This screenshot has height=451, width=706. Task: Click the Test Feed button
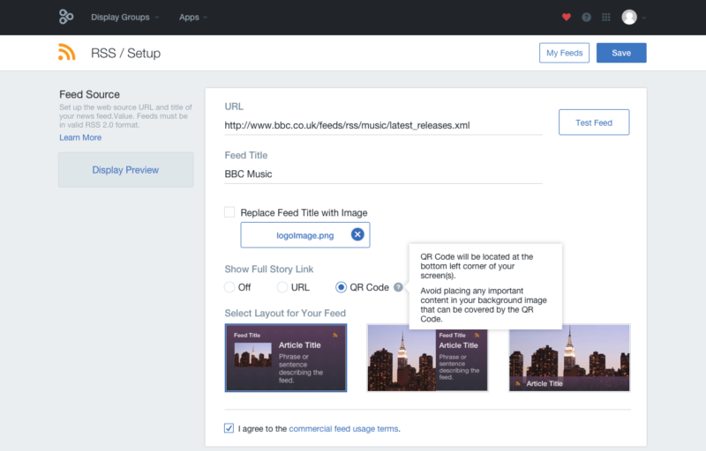tap(593, 122)
